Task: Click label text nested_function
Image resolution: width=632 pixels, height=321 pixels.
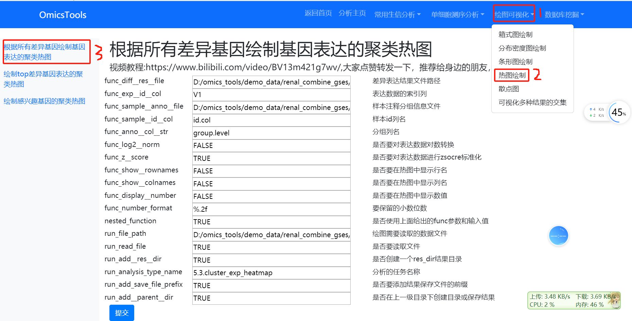Action: 130,221
